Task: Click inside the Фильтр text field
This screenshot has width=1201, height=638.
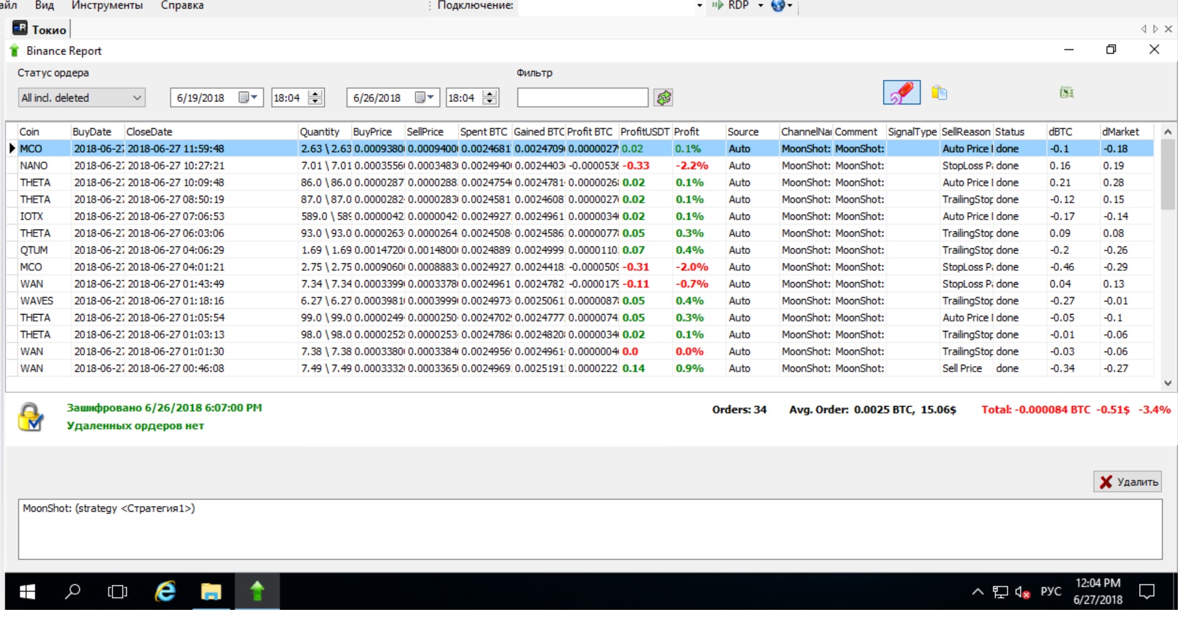Action: [x=582, y=98]
